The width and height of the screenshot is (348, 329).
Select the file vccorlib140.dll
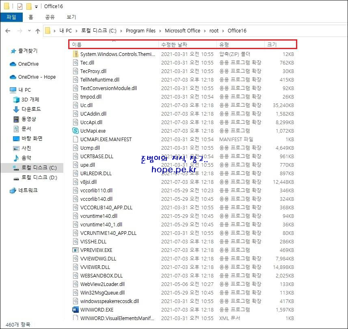coord(96,199)
